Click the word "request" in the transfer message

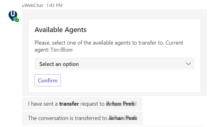point(89,104)
